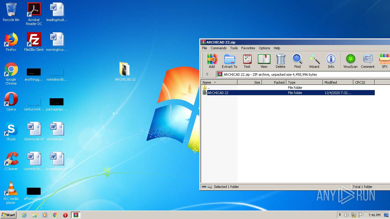Click the Info toolbar icon
The image size is (390, 219).
point(331,61)
